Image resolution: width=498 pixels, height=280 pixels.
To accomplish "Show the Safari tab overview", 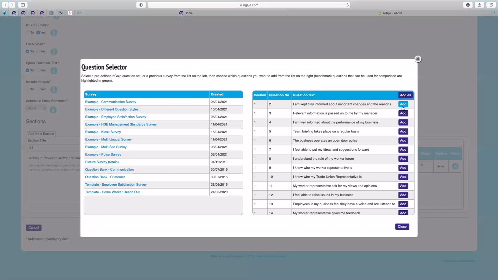I will pyautogui.click(x=491, y=5).
